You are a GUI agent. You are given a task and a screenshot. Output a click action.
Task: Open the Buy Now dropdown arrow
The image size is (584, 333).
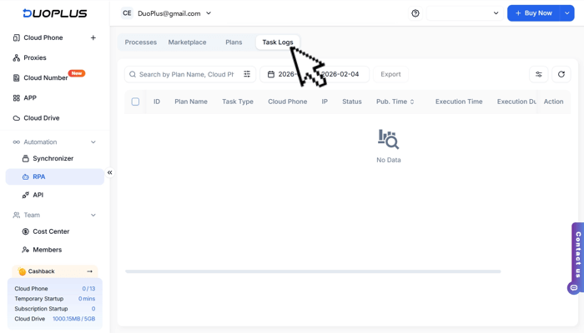click(x=567, y=13)
